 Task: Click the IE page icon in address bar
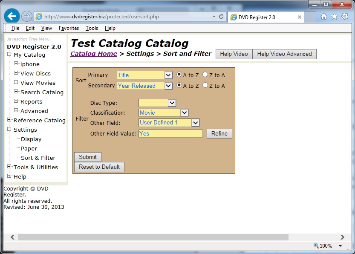click(39, 16)
